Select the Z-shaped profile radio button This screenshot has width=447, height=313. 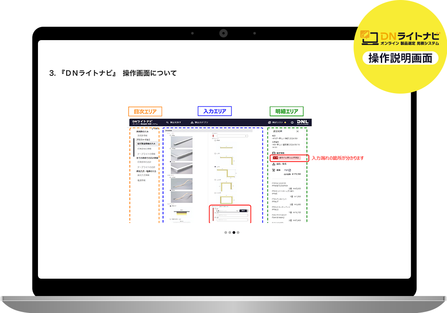tap(215, 167)
